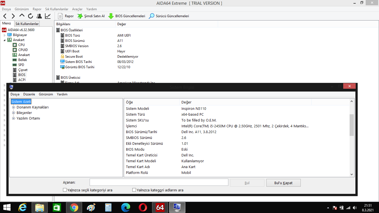The height and width of the screenshot is (213, 379).
Task: Click the person icon in the AIDA64 toolbar
Action: tap(39, 16)
